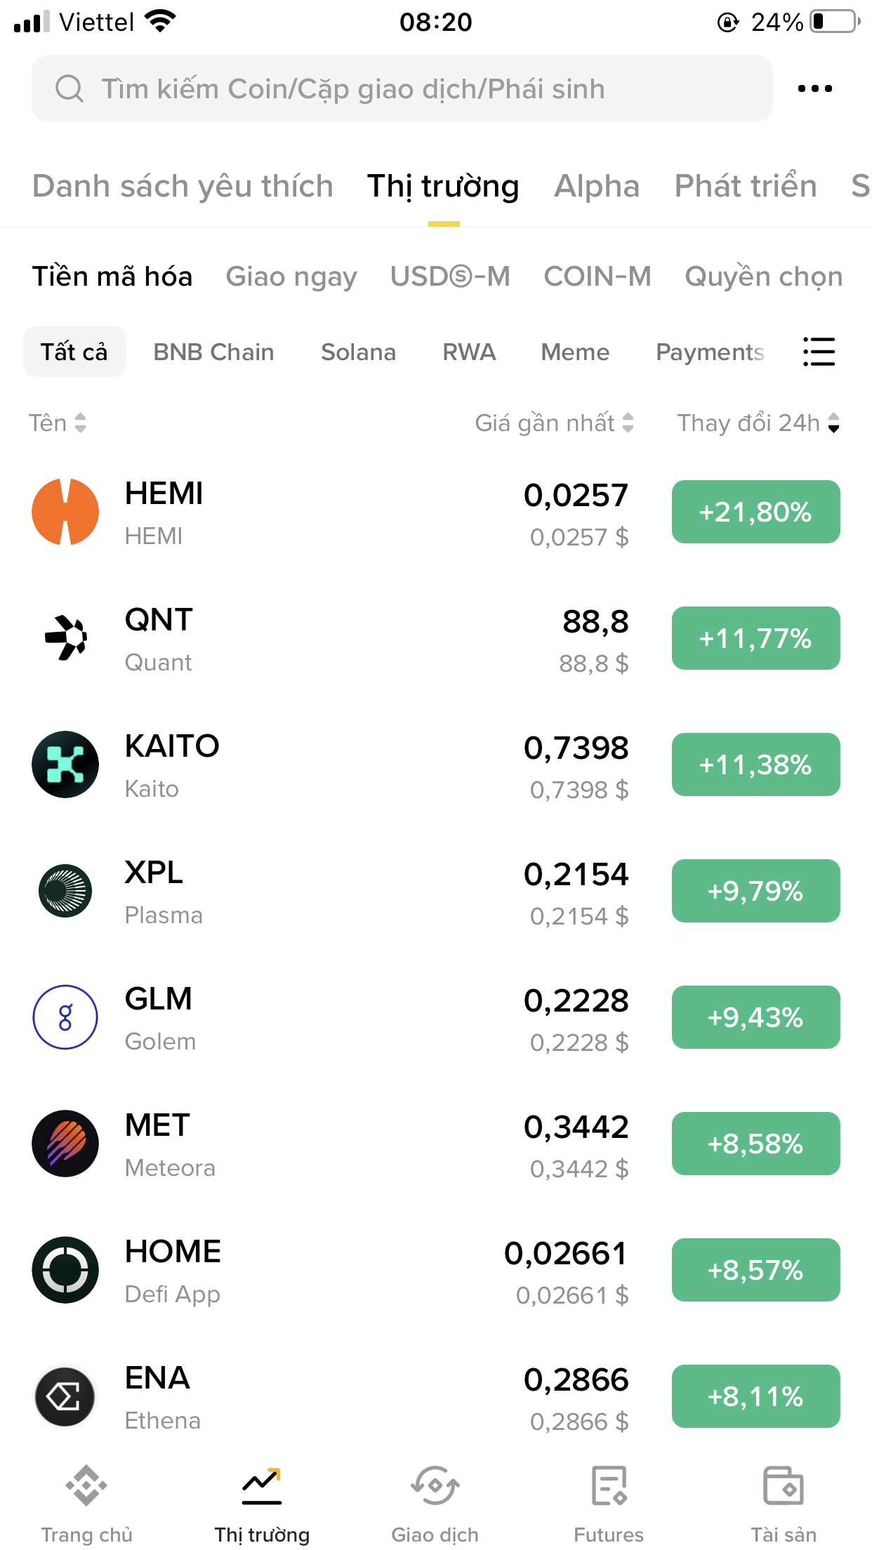
Task: Tap the KAITO coin logo
Action: 65,764
